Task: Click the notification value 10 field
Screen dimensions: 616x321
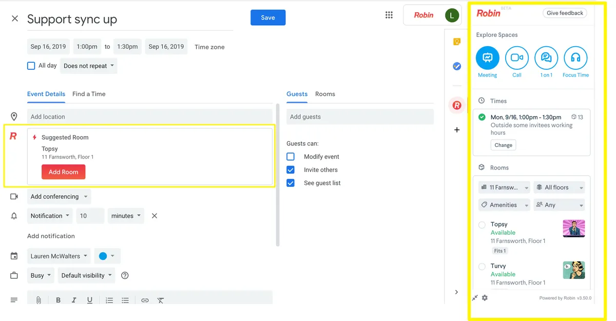Action: (90, 216)
